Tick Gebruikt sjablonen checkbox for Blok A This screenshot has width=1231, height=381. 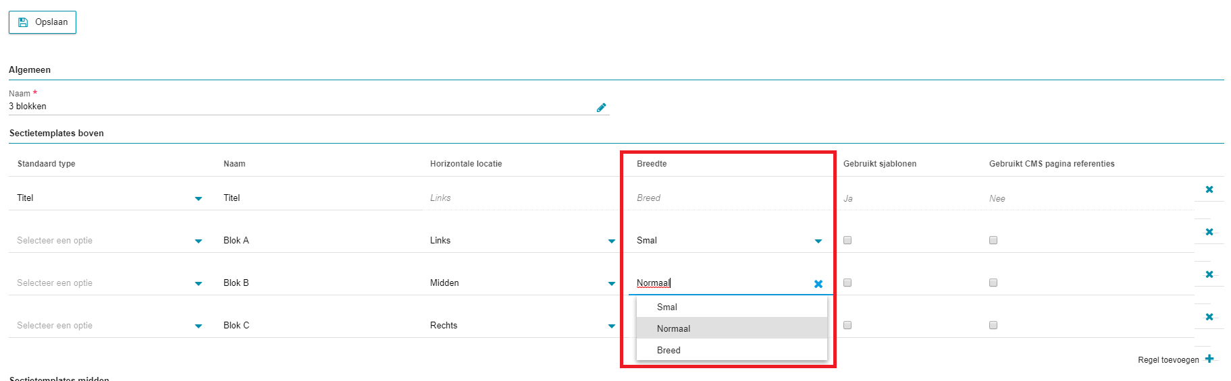[x=847, y=240]
